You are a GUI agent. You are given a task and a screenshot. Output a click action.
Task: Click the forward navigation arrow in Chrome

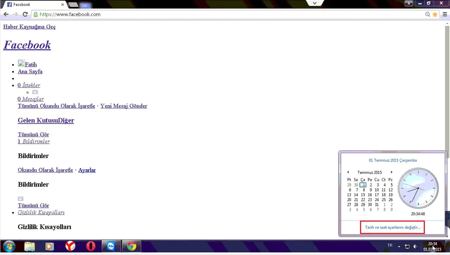[x=15, y=14]
